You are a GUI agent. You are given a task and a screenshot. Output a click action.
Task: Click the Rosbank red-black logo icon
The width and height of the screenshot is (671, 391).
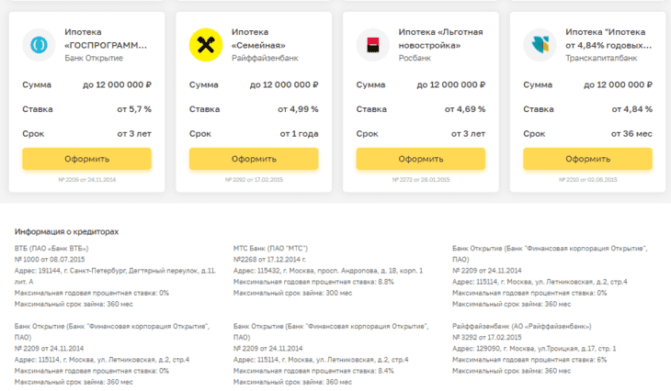pos(373,45)
